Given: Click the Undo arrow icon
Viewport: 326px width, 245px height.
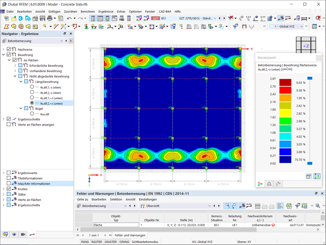Looking at the screenshot, I should [69, 18].
